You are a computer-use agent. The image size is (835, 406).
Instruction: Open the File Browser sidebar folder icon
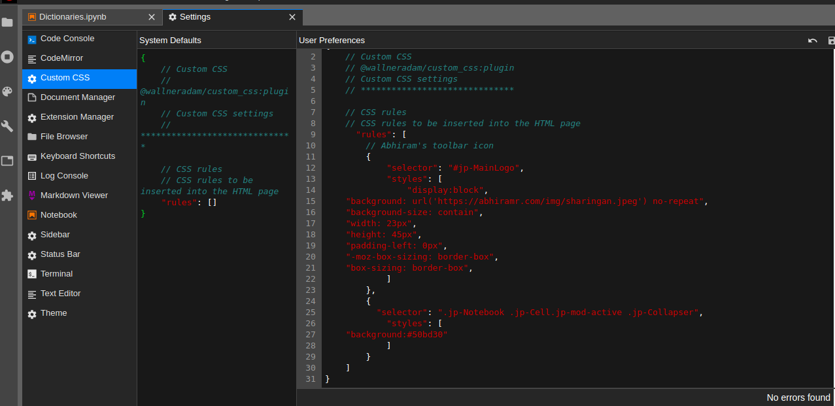[7, 22]
